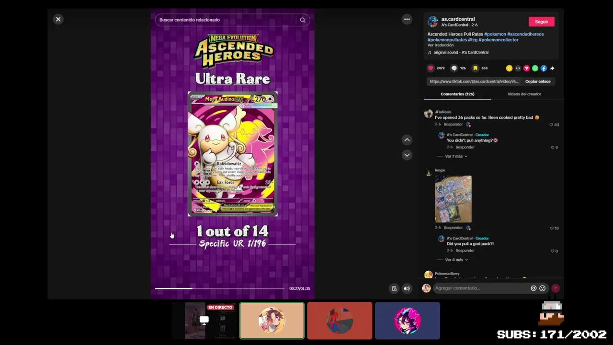Click the auto-scroll icon beside volume
Image resolution: width=613 pixels, height=345 pixels.
pos(394,288)
